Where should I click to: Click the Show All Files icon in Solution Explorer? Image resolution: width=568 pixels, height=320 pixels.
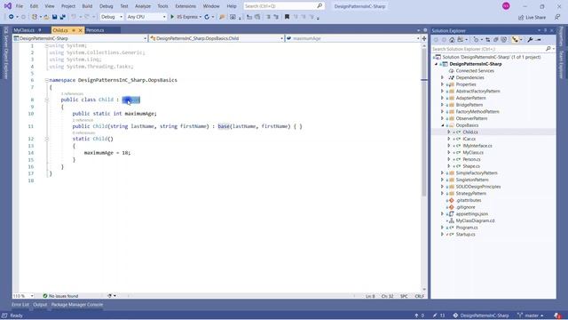503,40
